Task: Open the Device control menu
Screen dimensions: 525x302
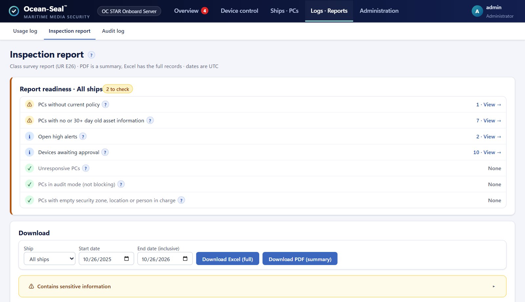Action: (x=240, y=11)
